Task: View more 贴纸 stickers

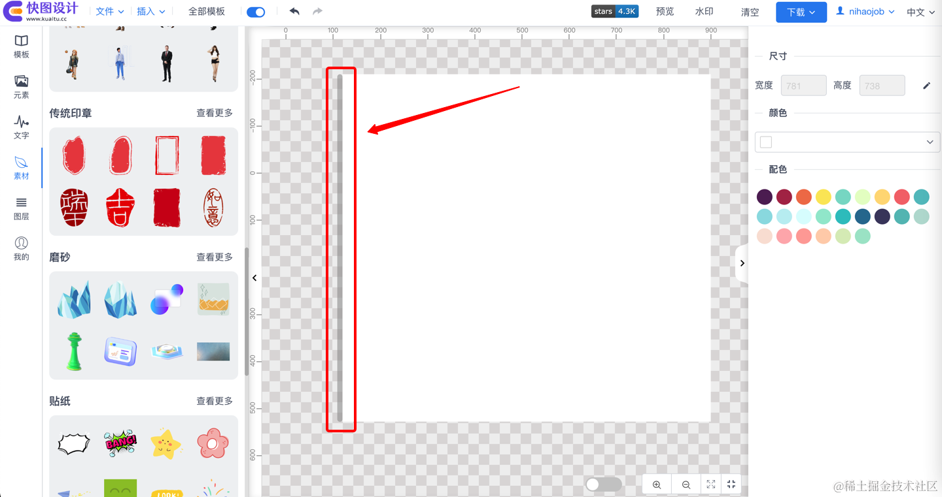Action: pos(215,401)
